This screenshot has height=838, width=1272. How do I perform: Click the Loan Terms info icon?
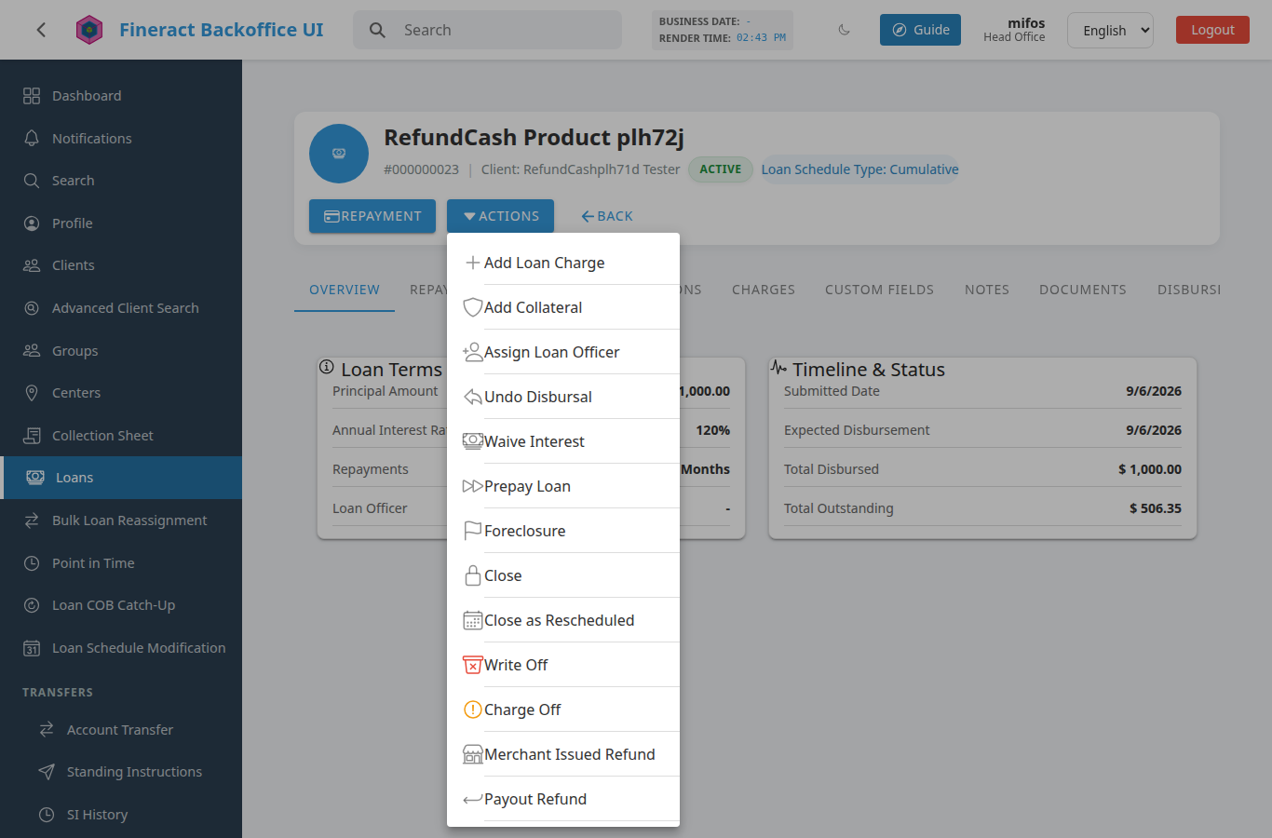[327, 367]
